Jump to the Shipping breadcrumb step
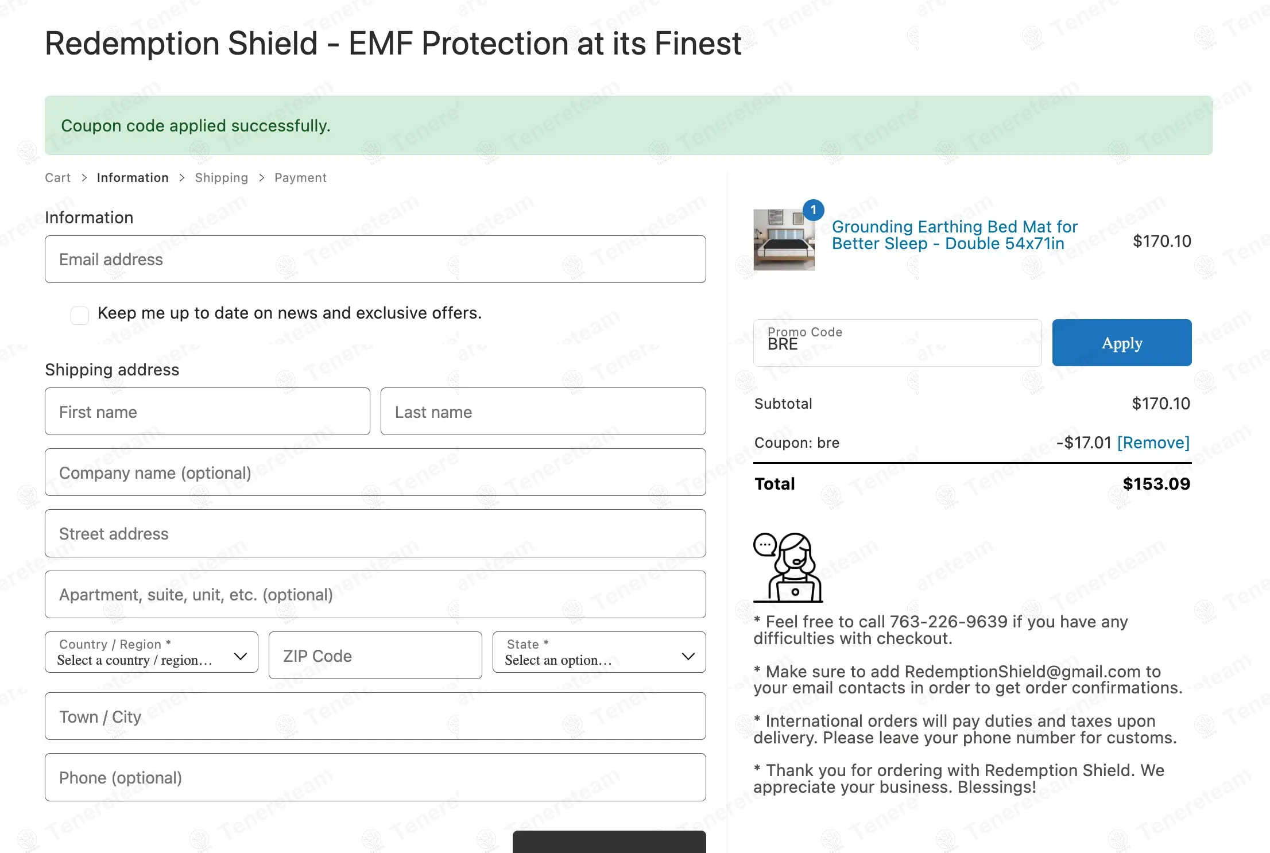This screenshot has height=853, width=1270. click(x=221, y=178)
